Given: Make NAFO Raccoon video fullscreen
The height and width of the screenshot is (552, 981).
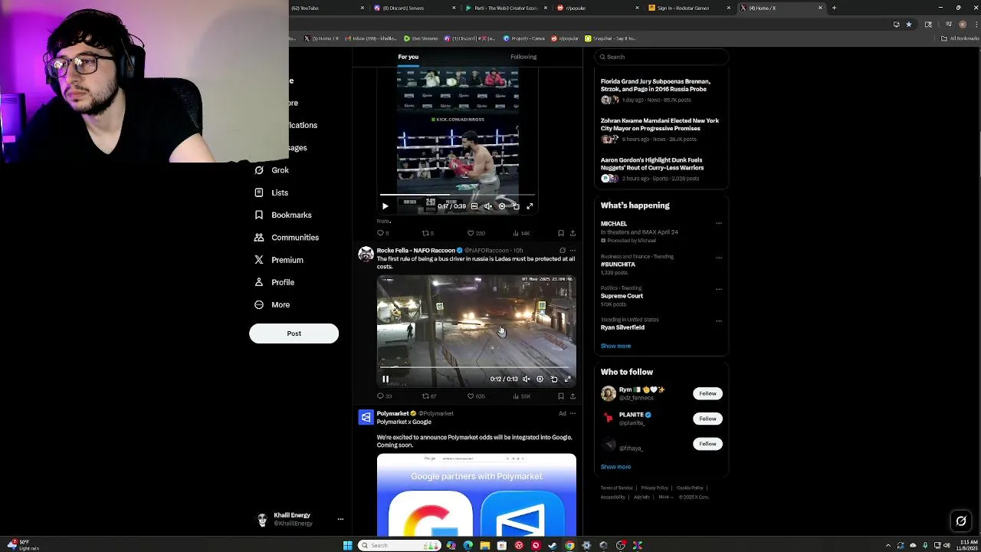Looking at the screenshot, I should coord(568,379).
